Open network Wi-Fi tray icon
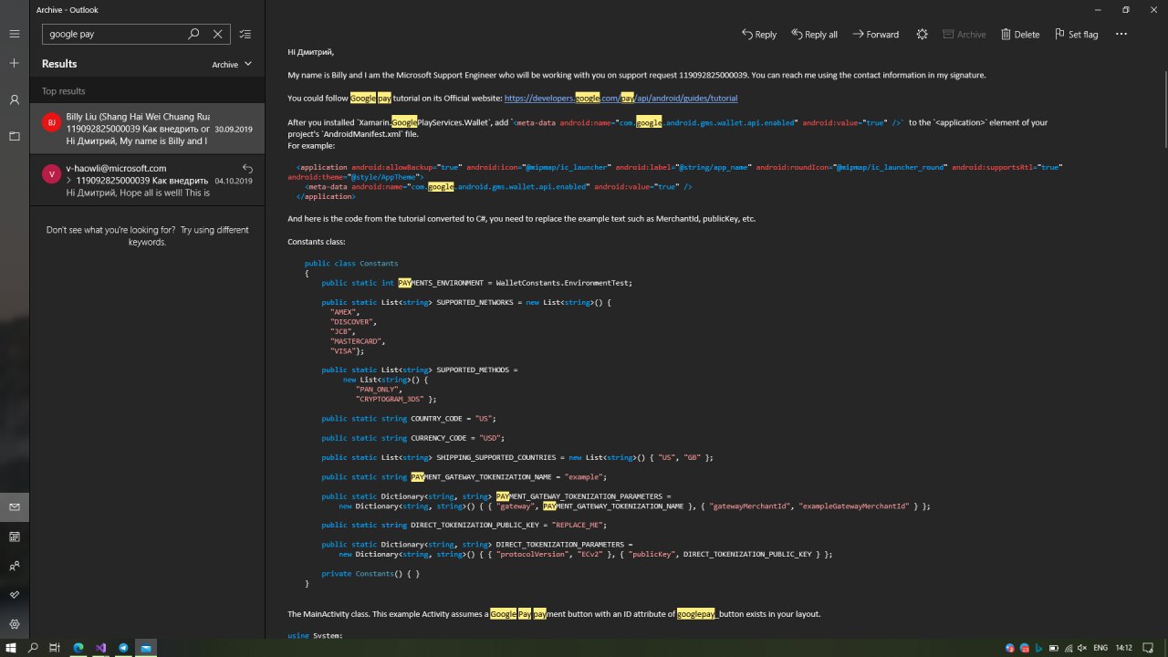This screenshot has width=1168, height=657. pos(1067,648)
